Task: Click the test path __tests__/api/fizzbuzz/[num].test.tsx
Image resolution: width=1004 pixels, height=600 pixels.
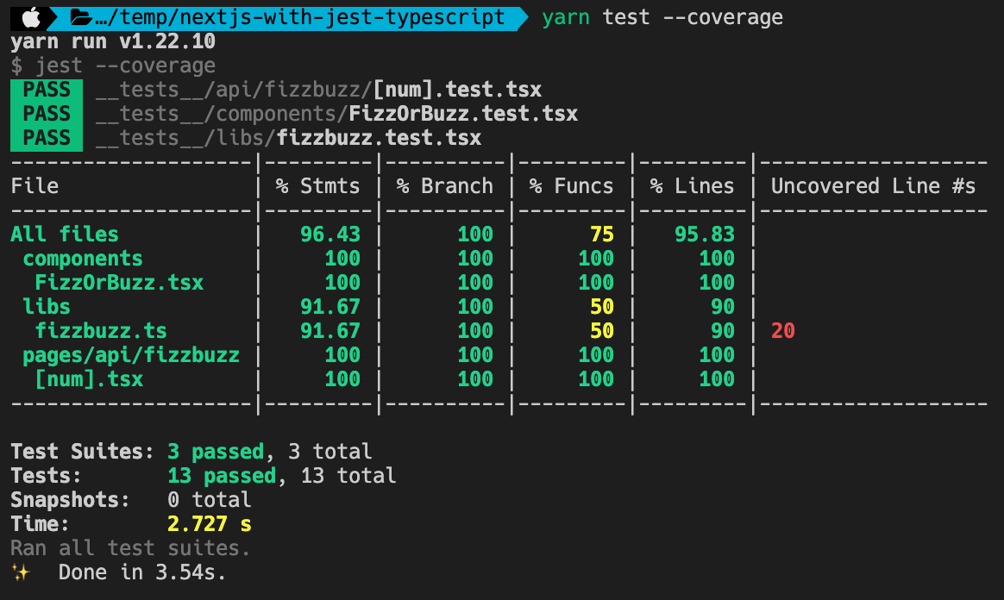Action: tap(319, 90)
